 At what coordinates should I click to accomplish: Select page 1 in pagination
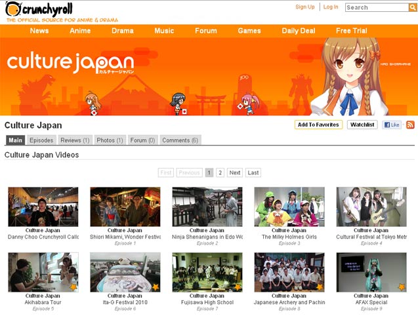click(x=209, y=172)
